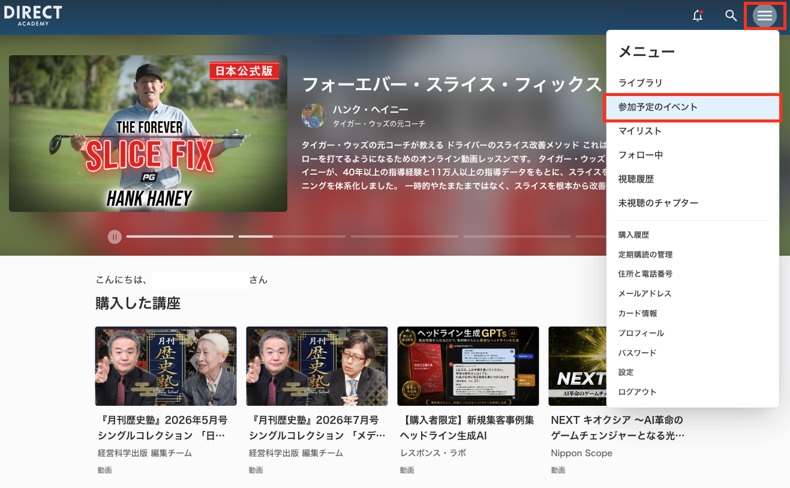This screenshot has width=790, height=488.
Task: Click the DIRECT ACADEMY logo
Action: pos(33,16)
